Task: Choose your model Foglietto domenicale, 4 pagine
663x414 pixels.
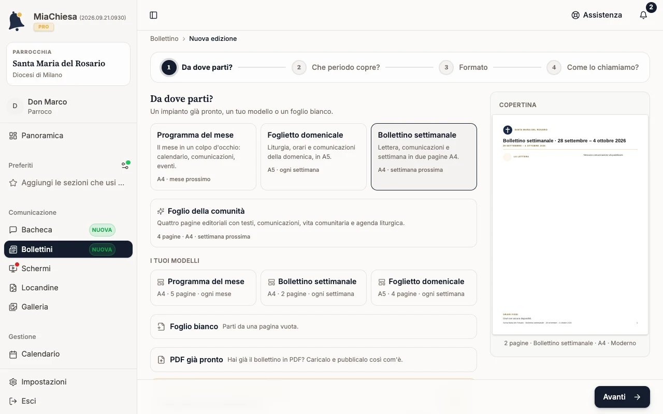Action: point(424,288)
